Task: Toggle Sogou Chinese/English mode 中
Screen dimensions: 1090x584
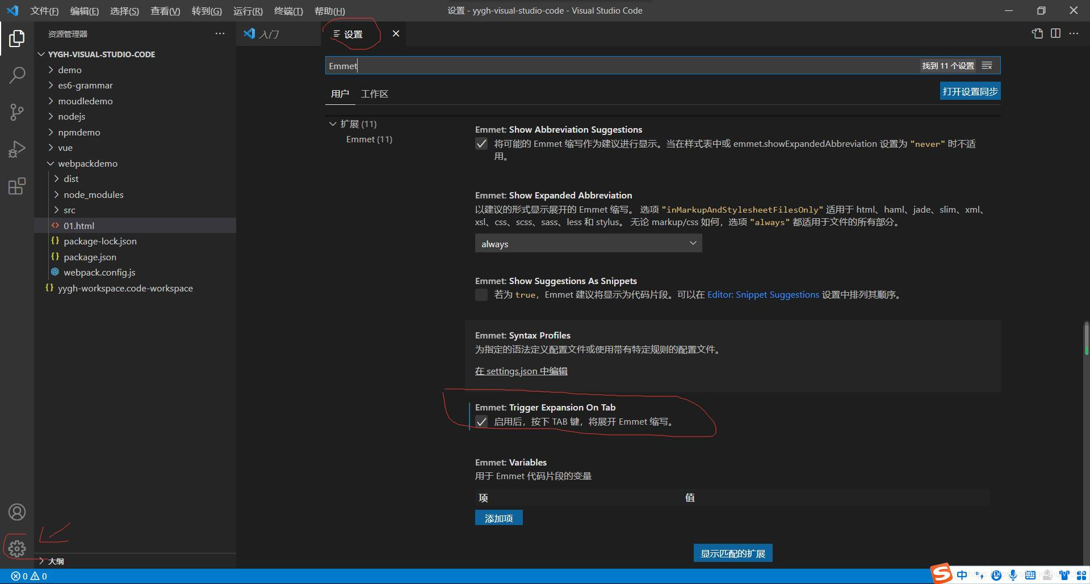Action: 962,575
